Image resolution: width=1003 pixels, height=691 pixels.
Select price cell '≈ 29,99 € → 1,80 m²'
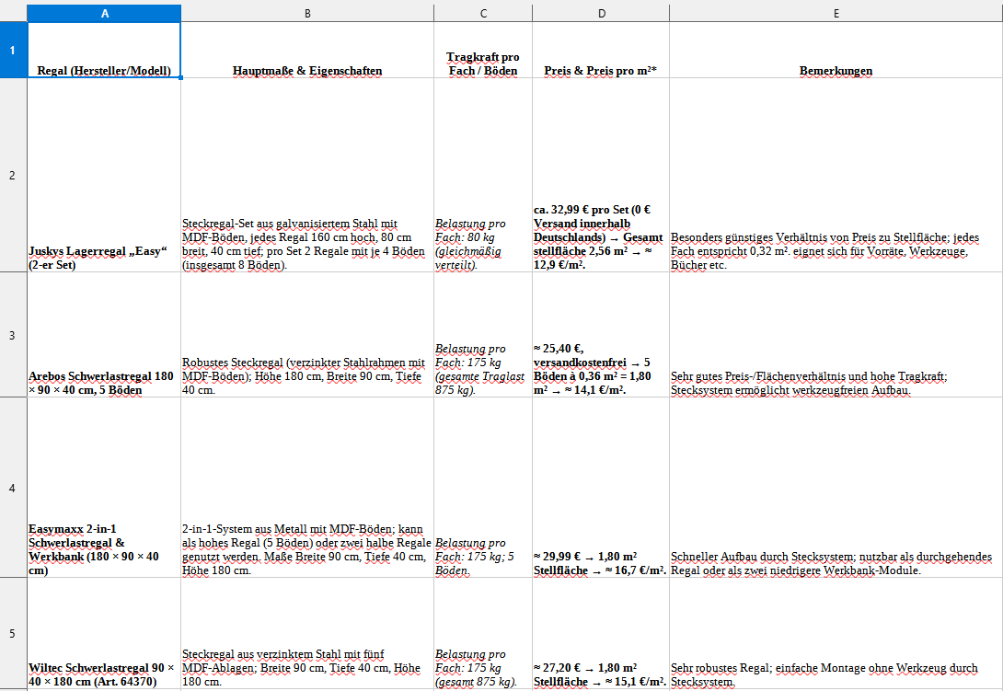(x=601, y=488)
